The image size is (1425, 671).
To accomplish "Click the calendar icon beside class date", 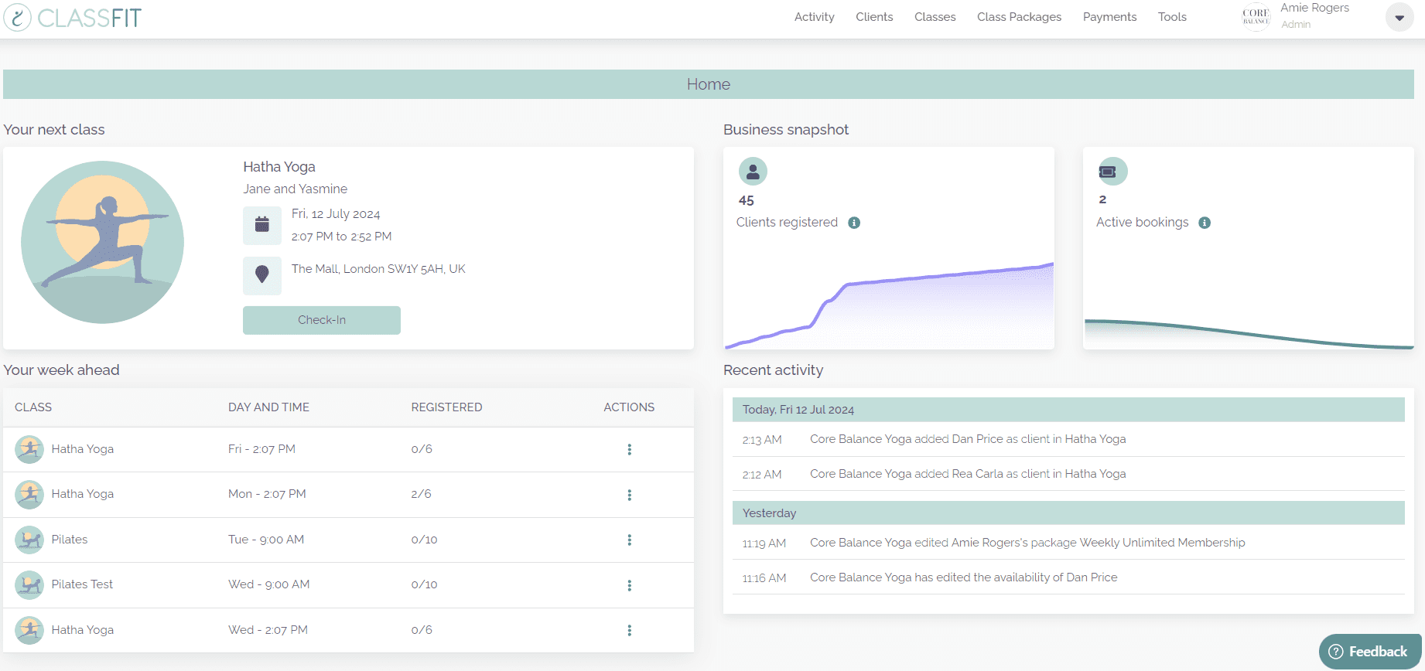I will coord(262,225).
